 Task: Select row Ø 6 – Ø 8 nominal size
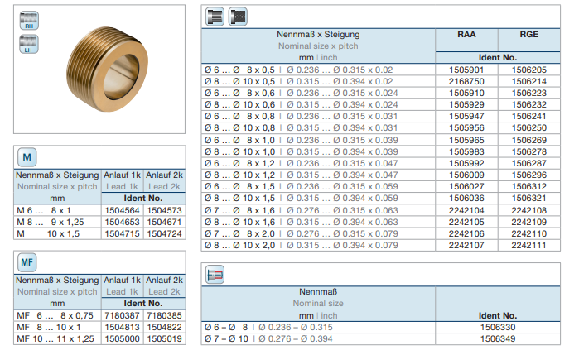coord(381,328)
